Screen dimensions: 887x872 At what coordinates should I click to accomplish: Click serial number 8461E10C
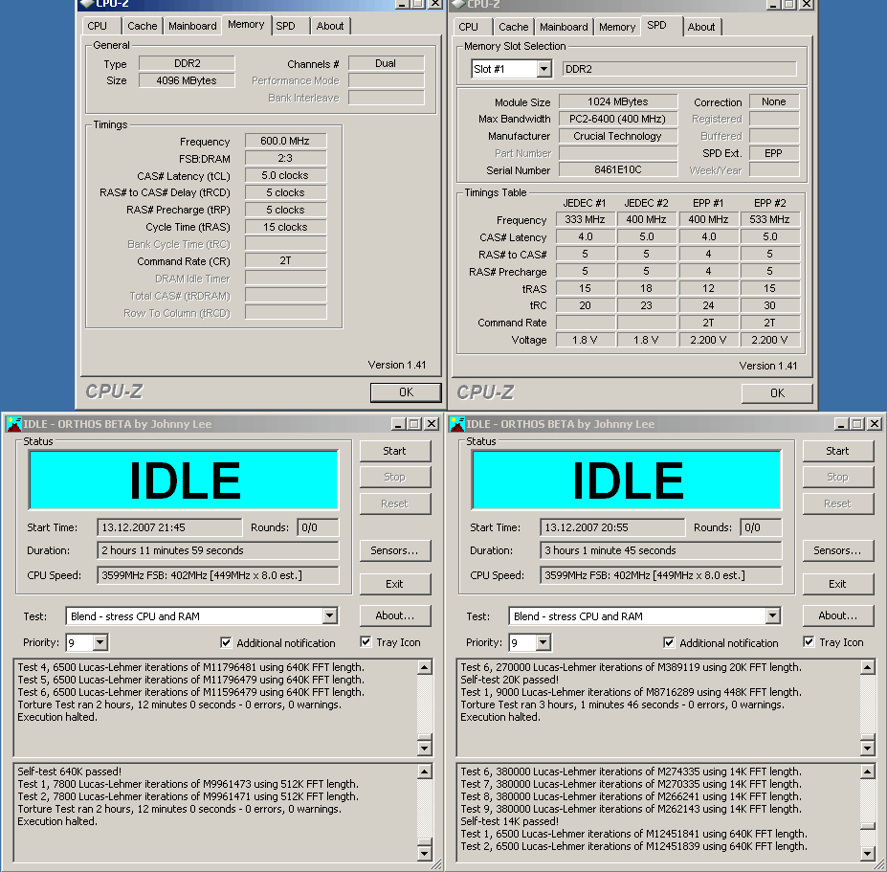point(618,169)
